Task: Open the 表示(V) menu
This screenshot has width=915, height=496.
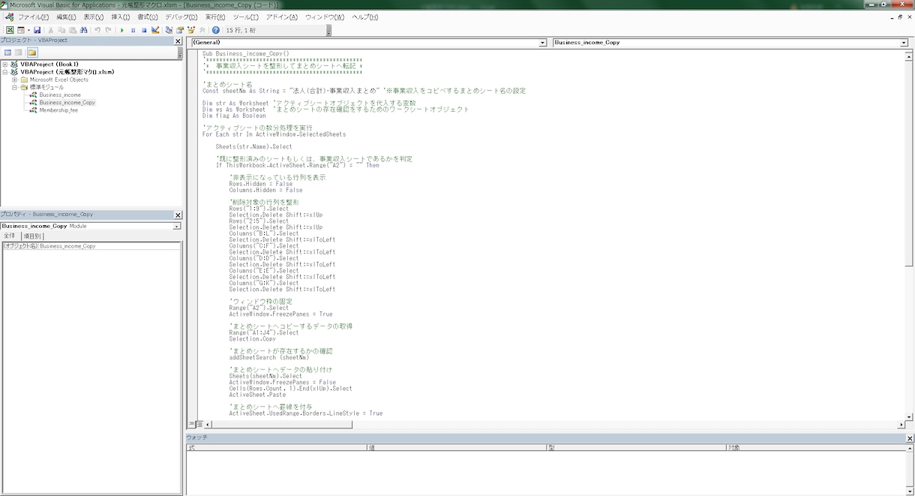Action: click(94, 17)
